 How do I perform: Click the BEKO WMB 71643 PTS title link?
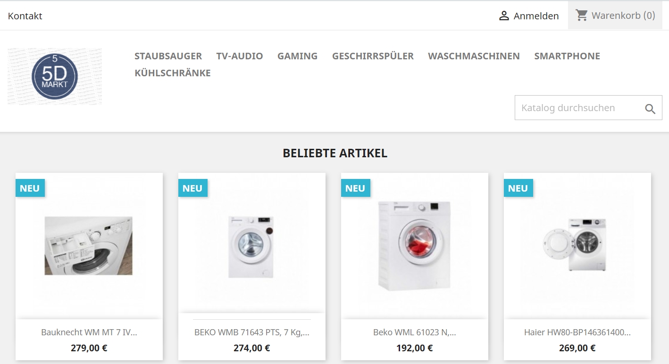252,332
